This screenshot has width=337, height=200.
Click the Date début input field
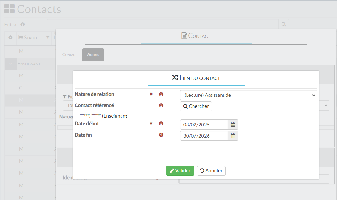point(204,125)
